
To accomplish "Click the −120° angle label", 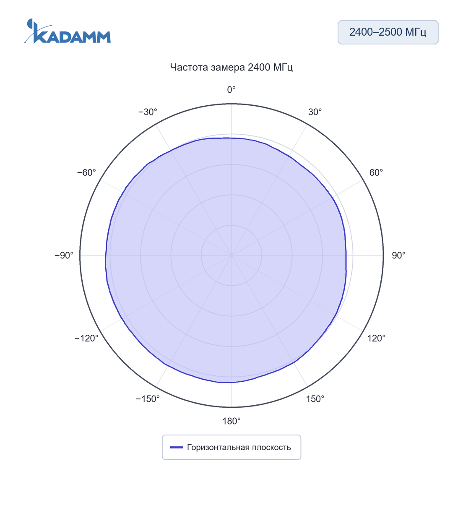I will [86, 338].
